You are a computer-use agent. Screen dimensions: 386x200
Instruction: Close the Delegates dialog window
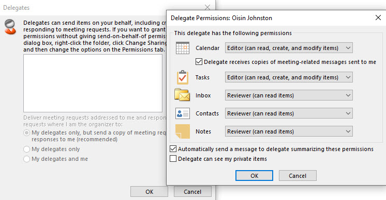point(207,7)
